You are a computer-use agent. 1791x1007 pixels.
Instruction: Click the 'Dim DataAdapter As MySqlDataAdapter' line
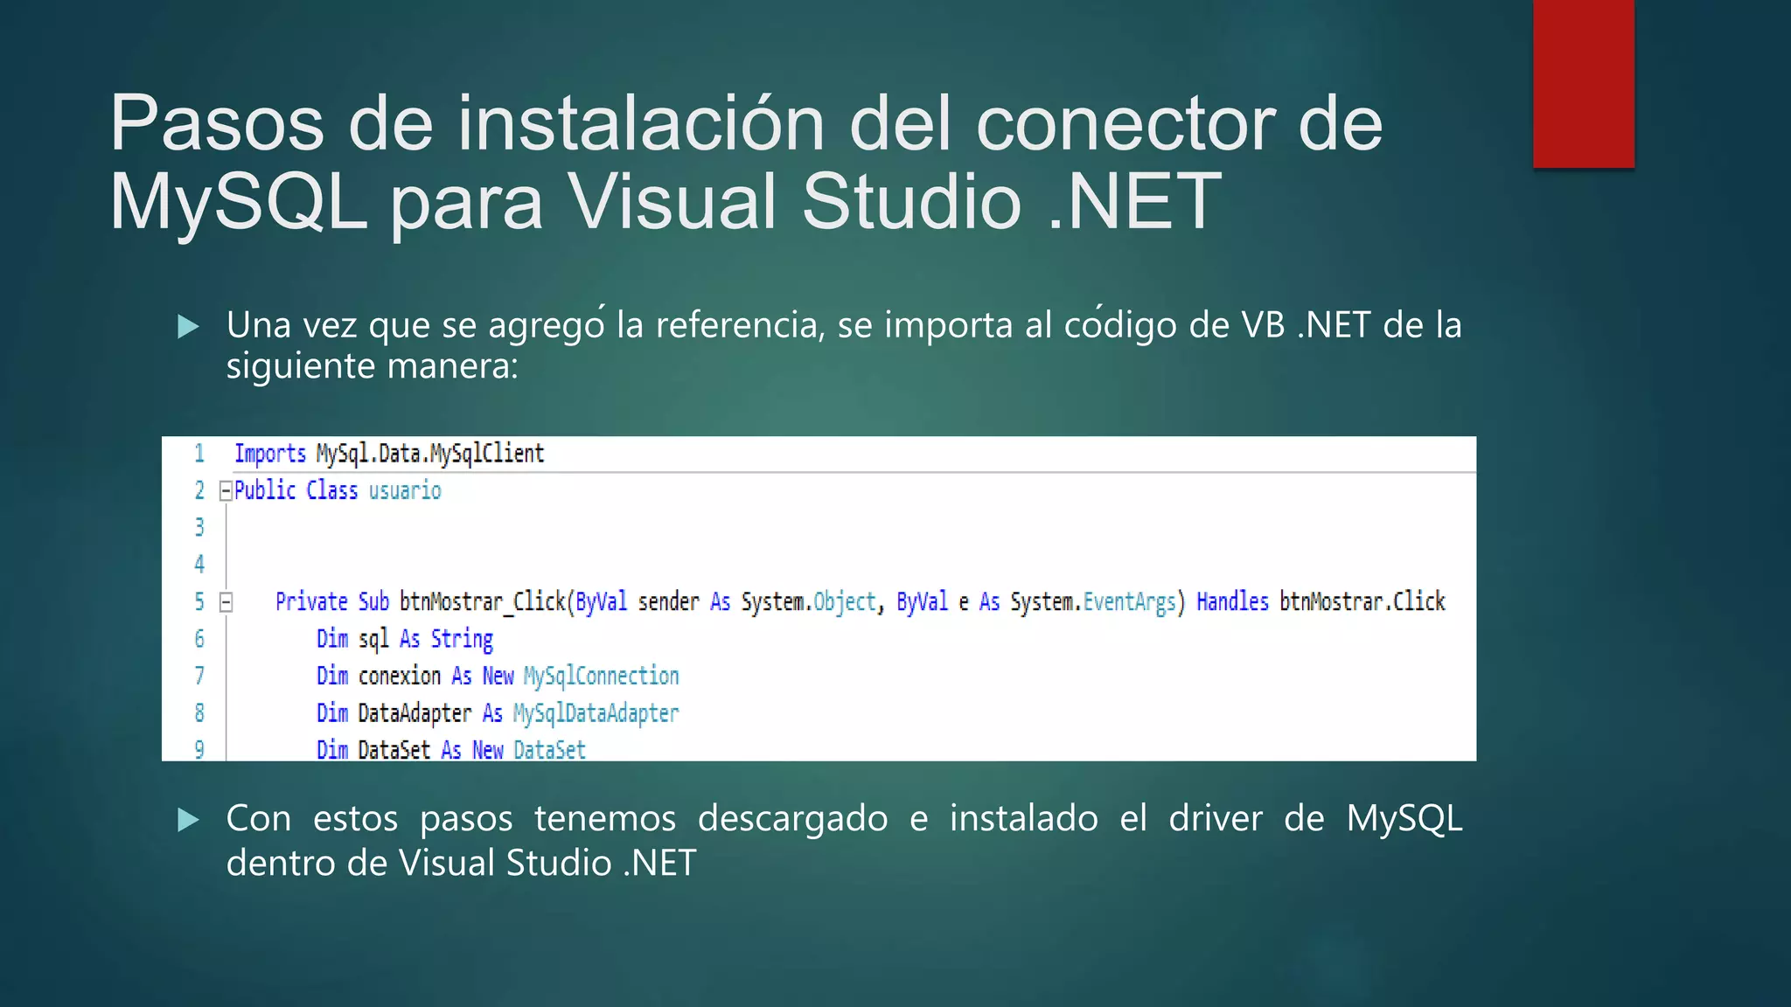coord(498,713)
